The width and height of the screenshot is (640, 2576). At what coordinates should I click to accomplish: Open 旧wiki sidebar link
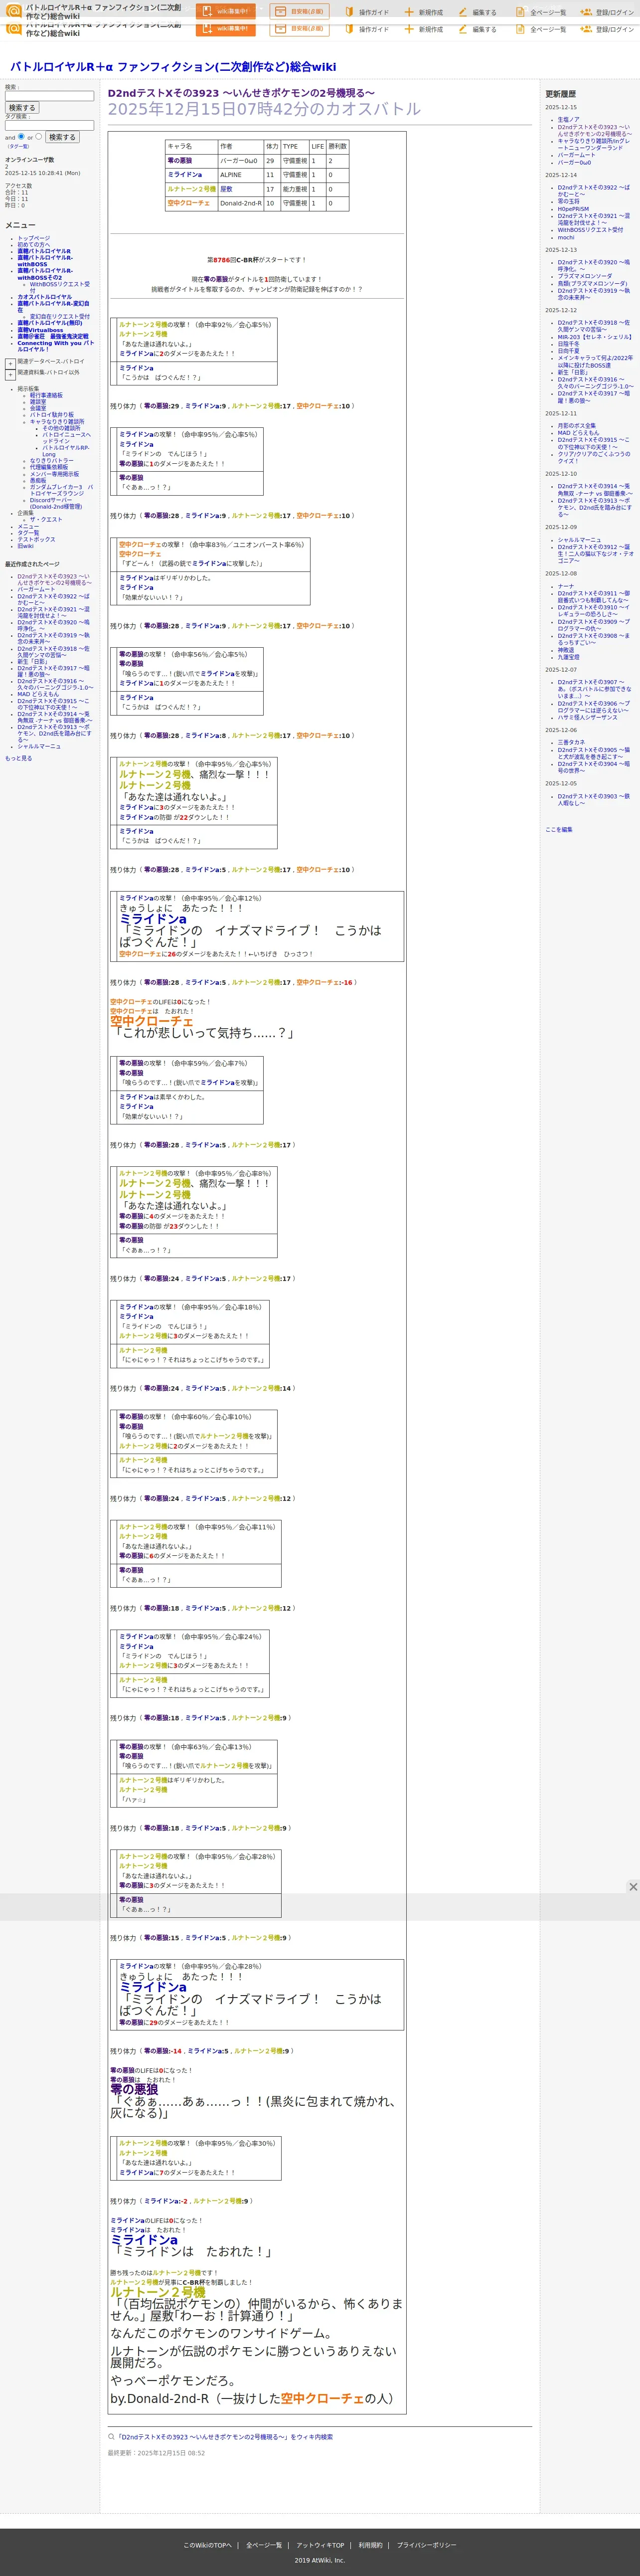[x=25, y=546]
